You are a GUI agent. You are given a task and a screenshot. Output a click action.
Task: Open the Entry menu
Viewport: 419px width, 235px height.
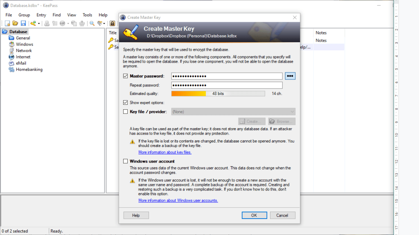pyautogui.click(x=41, y=15)
